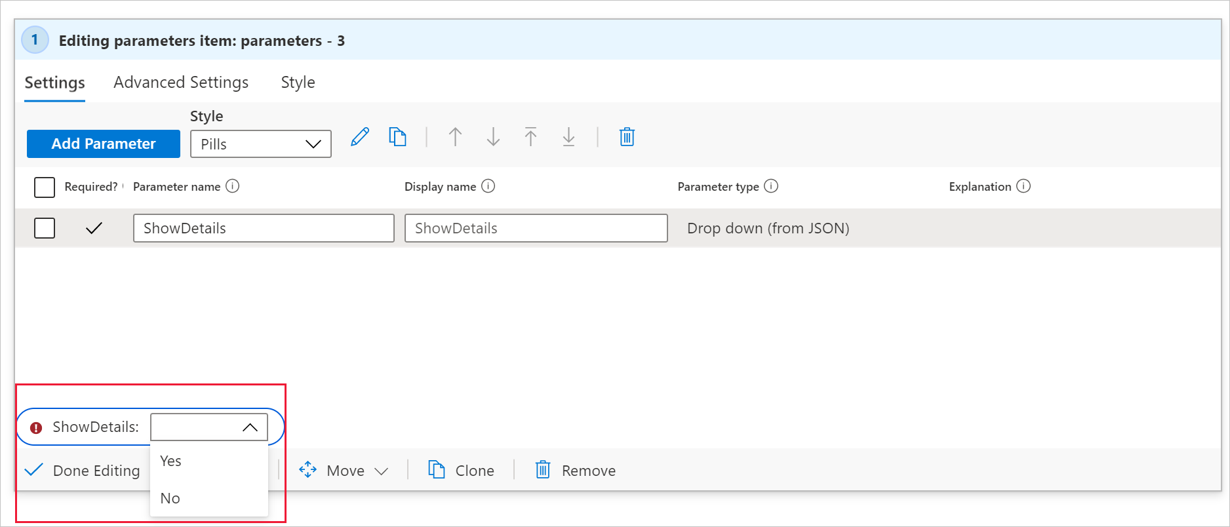Click the move to top arrow icon
The height and width of the screenshot is (527, 1230).
point(530,137)
